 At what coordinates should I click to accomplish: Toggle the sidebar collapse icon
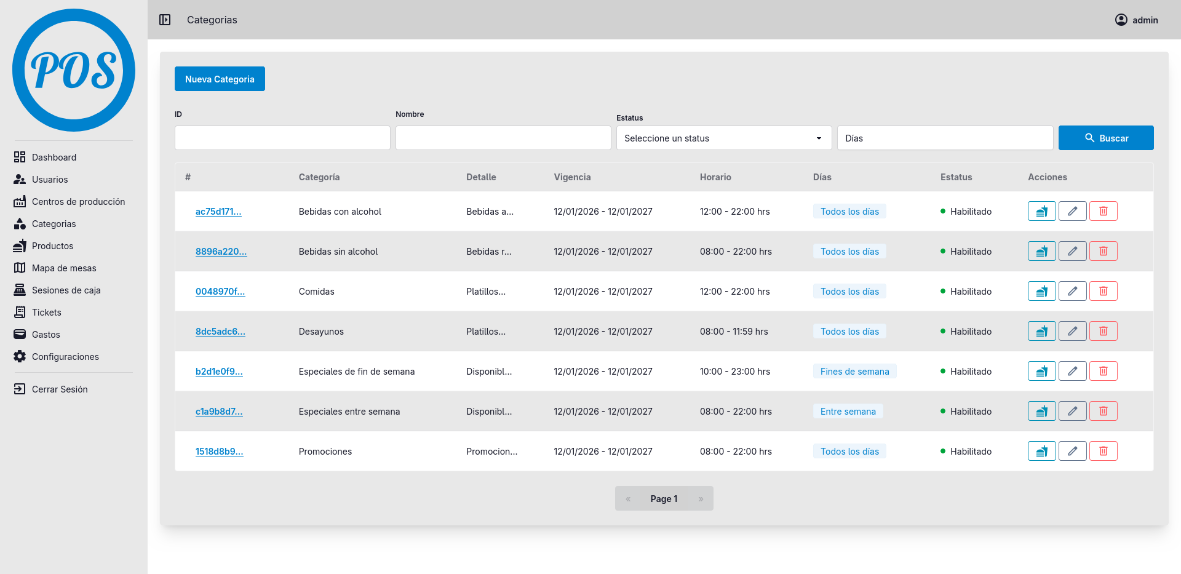coord(165,20)
